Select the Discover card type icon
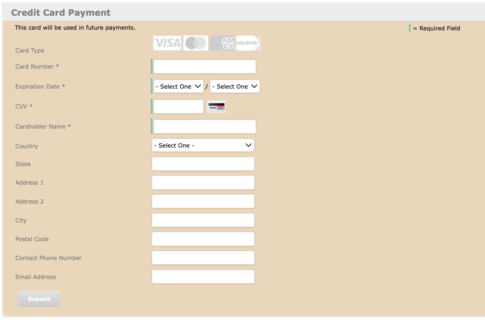Image resolution: width=485 pixels, height=320 pixels. (x=248, y=43)
